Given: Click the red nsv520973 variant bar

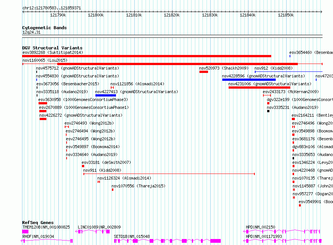Looking at the screenshot, I should click(204, 72).
